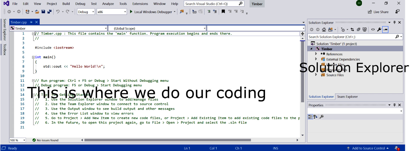Click the No issues found indicator

(45, 140)
